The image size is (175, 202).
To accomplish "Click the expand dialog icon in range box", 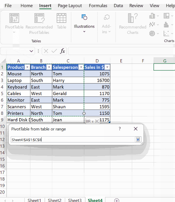I will pyautogui.click(x=138, y=139).
